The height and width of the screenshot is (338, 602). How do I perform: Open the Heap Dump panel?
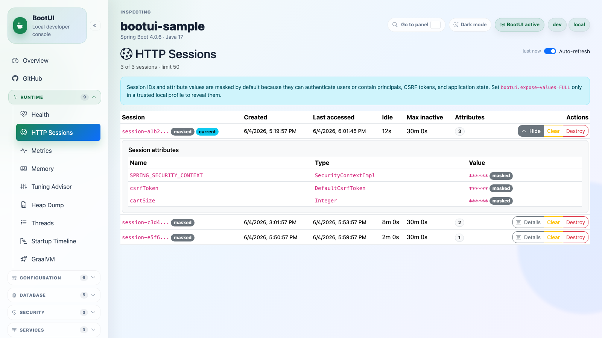tap(58, 205)
